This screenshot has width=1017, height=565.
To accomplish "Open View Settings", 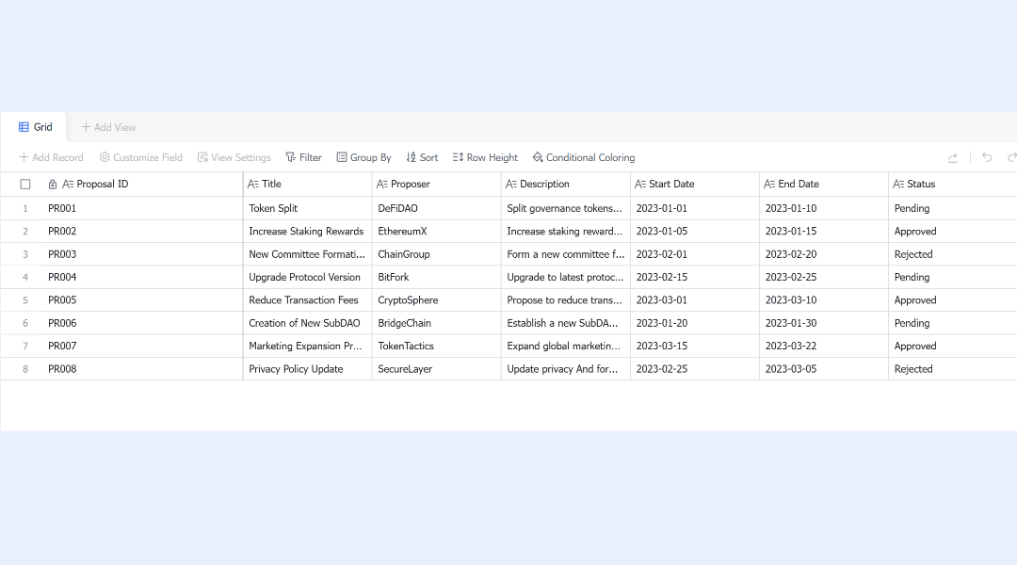I will 234,157.
